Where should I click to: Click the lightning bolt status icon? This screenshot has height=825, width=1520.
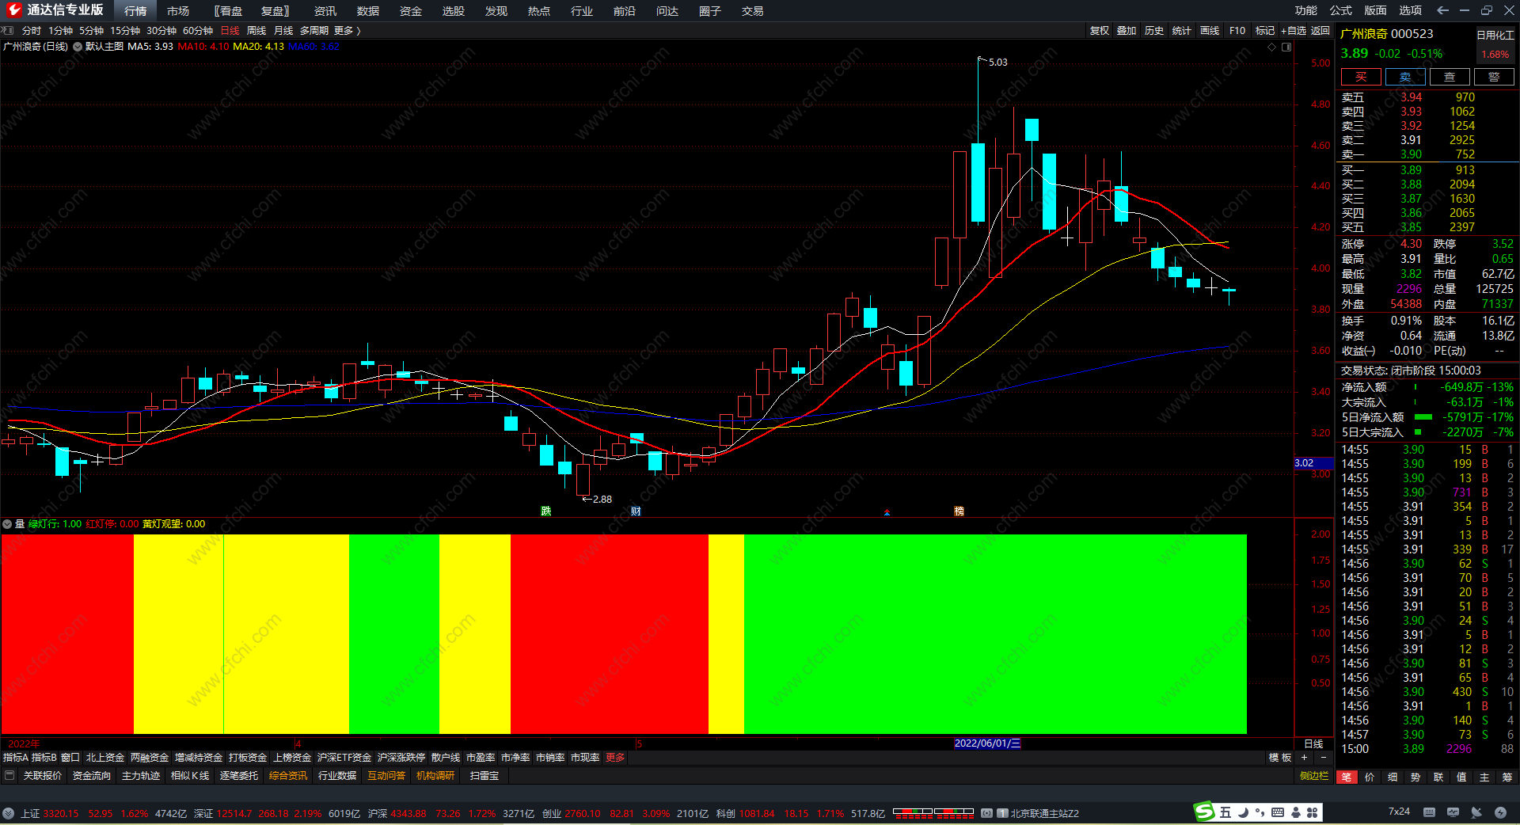pos(1500,812)
